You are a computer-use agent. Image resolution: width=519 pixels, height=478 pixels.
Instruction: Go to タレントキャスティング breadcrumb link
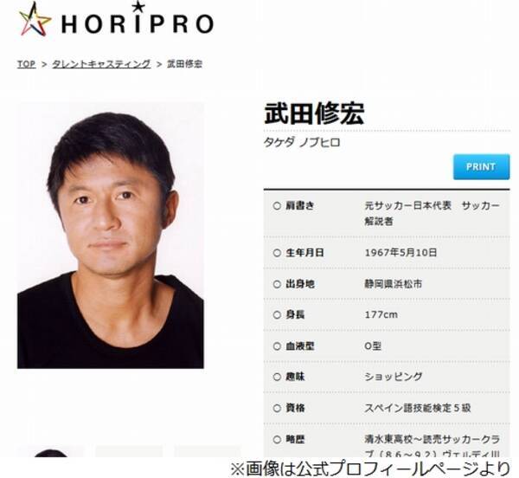point(101,64)
